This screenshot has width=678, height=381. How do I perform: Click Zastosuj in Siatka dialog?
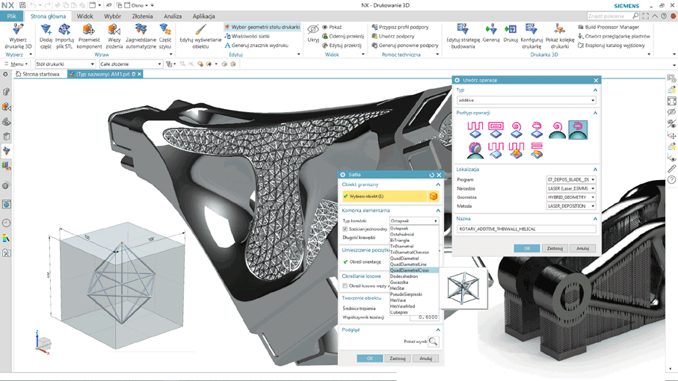398,359
